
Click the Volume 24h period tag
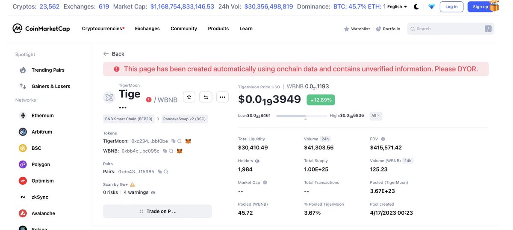[325, 139]
